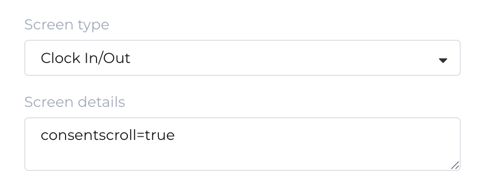The width and height of the screenshot is (485, 189).
Task: Click empty space inside Screen type box
Action: pos(279,58)
